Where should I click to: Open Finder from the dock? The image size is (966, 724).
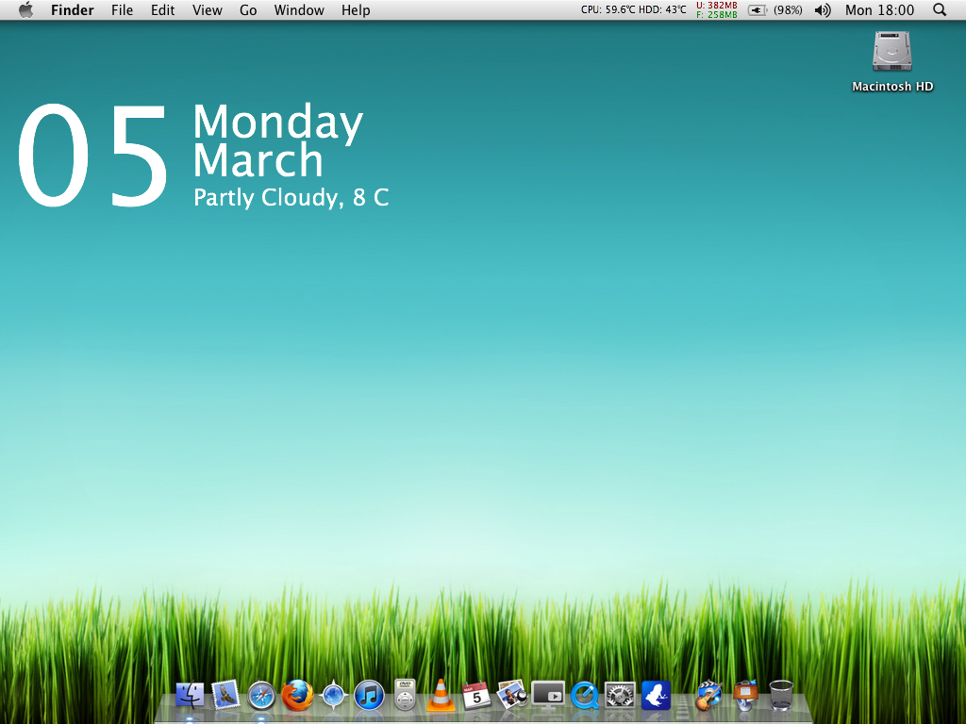pos(190,696)
